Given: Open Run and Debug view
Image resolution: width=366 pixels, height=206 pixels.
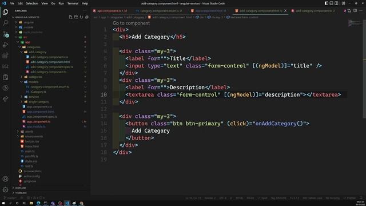Looking at the screenshot, I should tap(5, 45).
